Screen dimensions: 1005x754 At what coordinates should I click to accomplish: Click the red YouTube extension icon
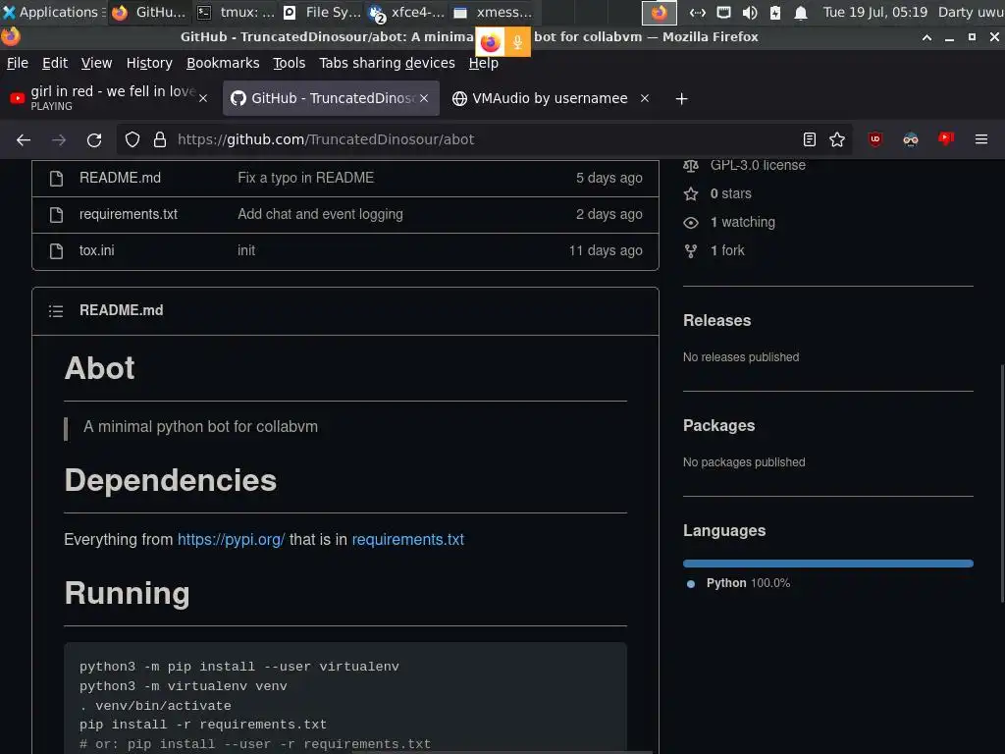click(946, 138)
